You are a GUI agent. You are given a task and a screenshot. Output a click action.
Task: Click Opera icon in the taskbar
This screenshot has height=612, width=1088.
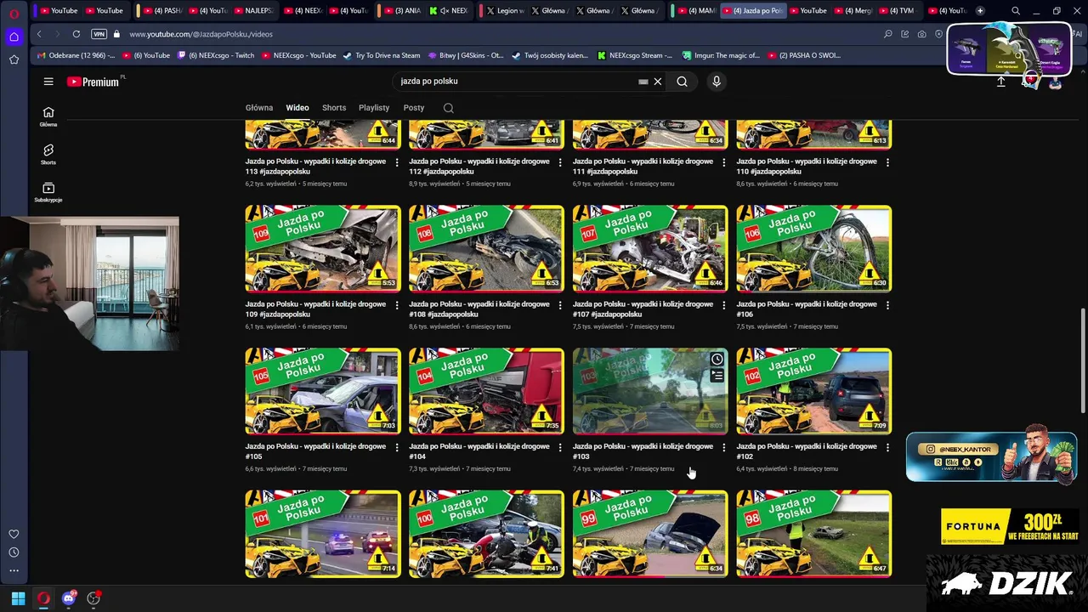coord(43,598)
